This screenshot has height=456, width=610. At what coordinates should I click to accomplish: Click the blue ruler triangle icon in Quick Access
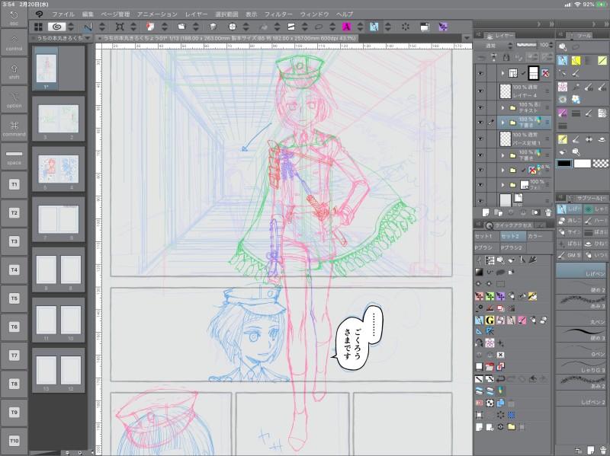click(479, 331)
